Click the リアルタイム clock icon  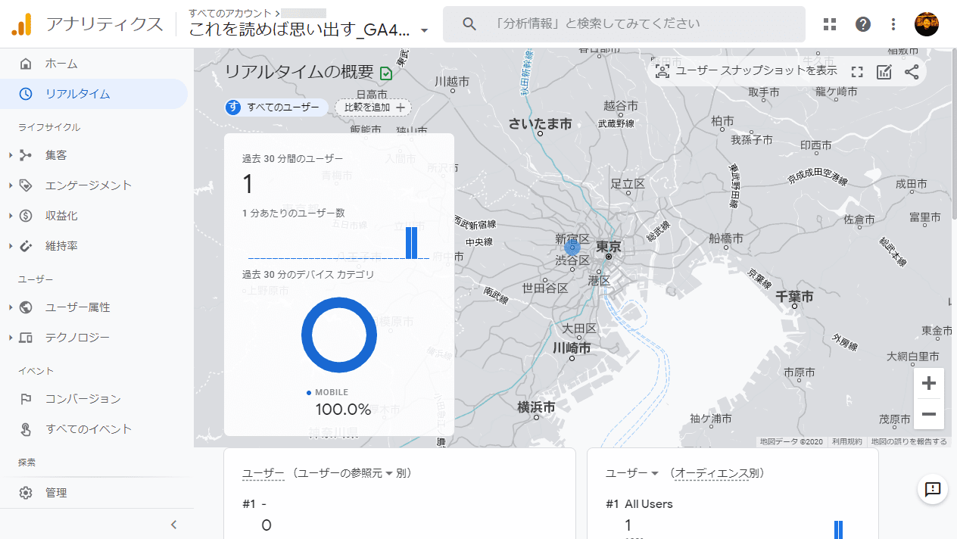click(26, 94)
